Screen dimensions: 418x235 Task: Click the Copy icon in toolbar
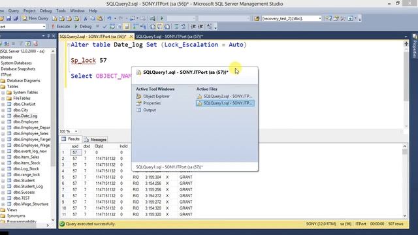tap(93, 18)
